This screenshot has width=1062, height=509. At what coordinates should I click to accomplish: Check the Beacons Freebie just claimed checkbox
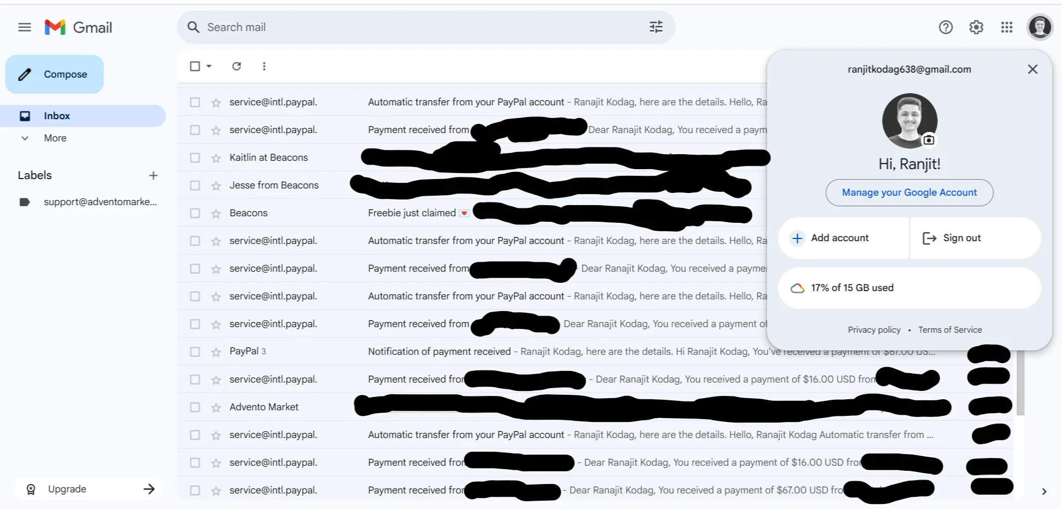point(195,213)
